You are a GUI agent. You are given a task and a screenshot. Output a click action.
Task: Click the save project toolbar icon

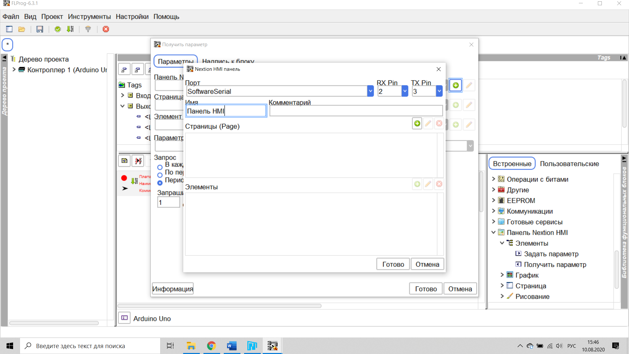40,29
